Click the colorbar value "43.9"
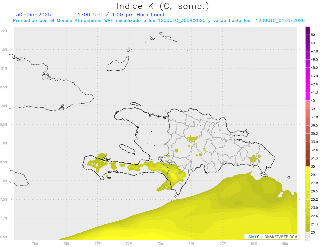This screenshot has height=247, width=320. click(314, 76)
